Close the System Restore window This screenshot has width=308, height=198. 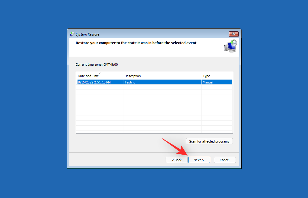[x=234, y=34]
